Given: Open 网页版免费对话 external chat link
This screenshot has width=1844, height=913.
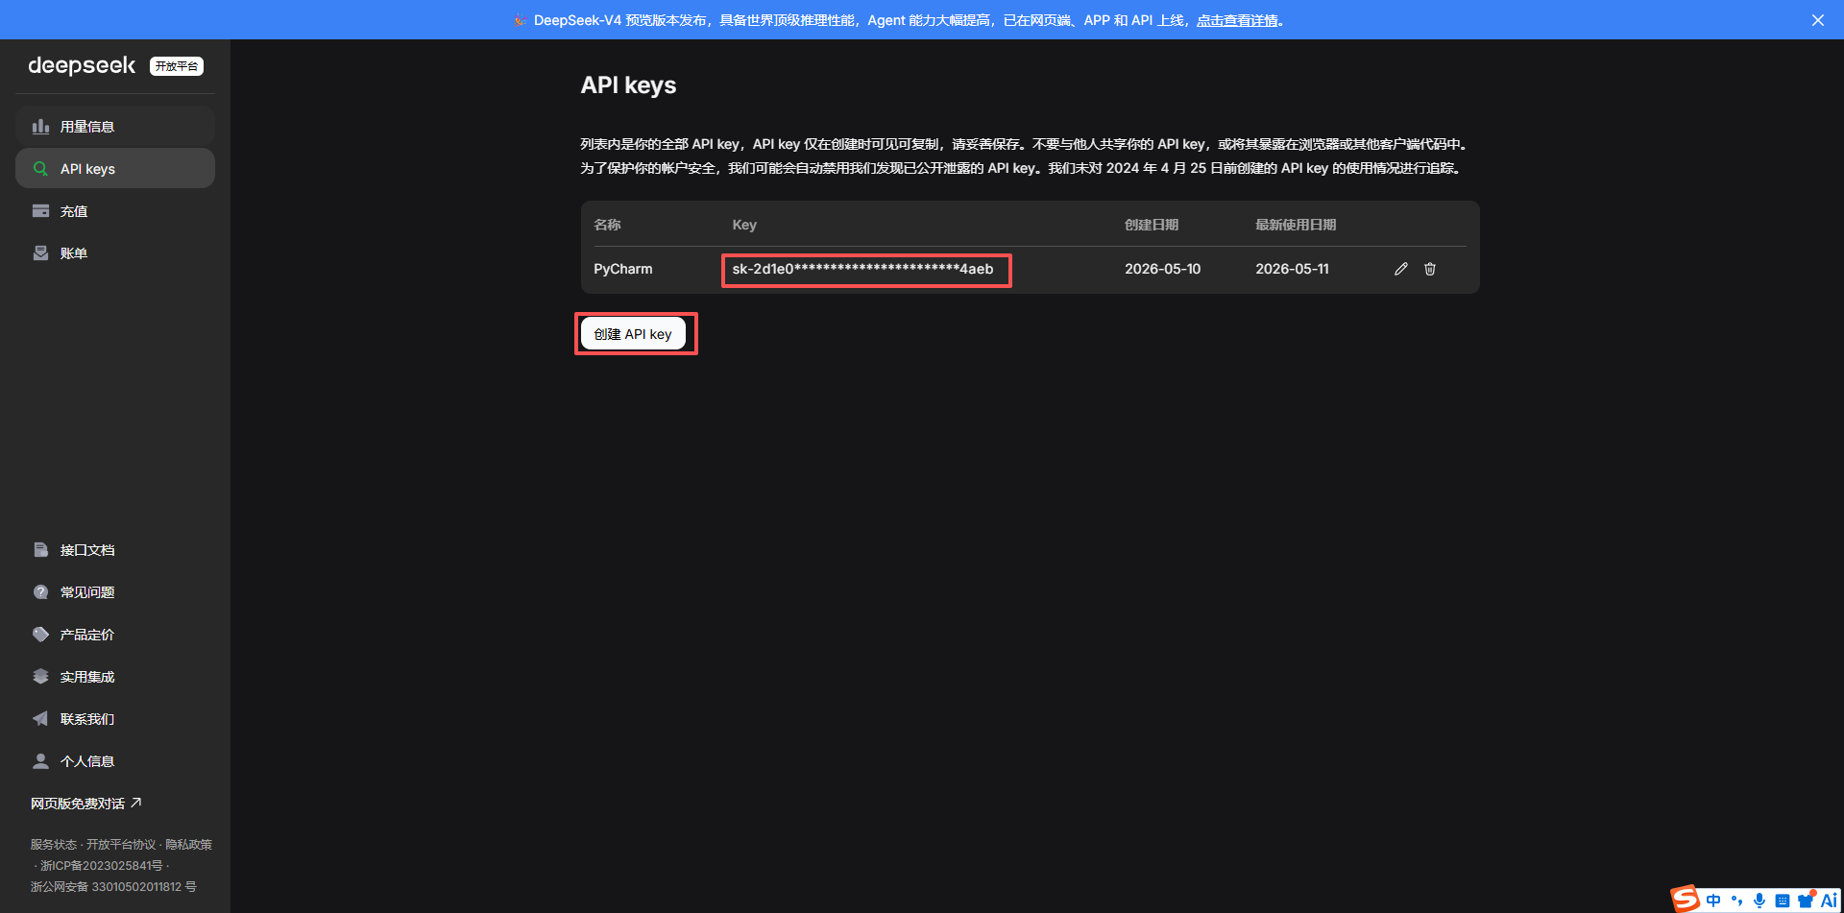Looking at the screenshot, I should click(86, 804).
